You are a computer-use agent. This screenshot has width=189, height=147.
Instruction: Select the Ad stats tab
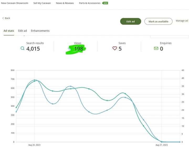9,31
